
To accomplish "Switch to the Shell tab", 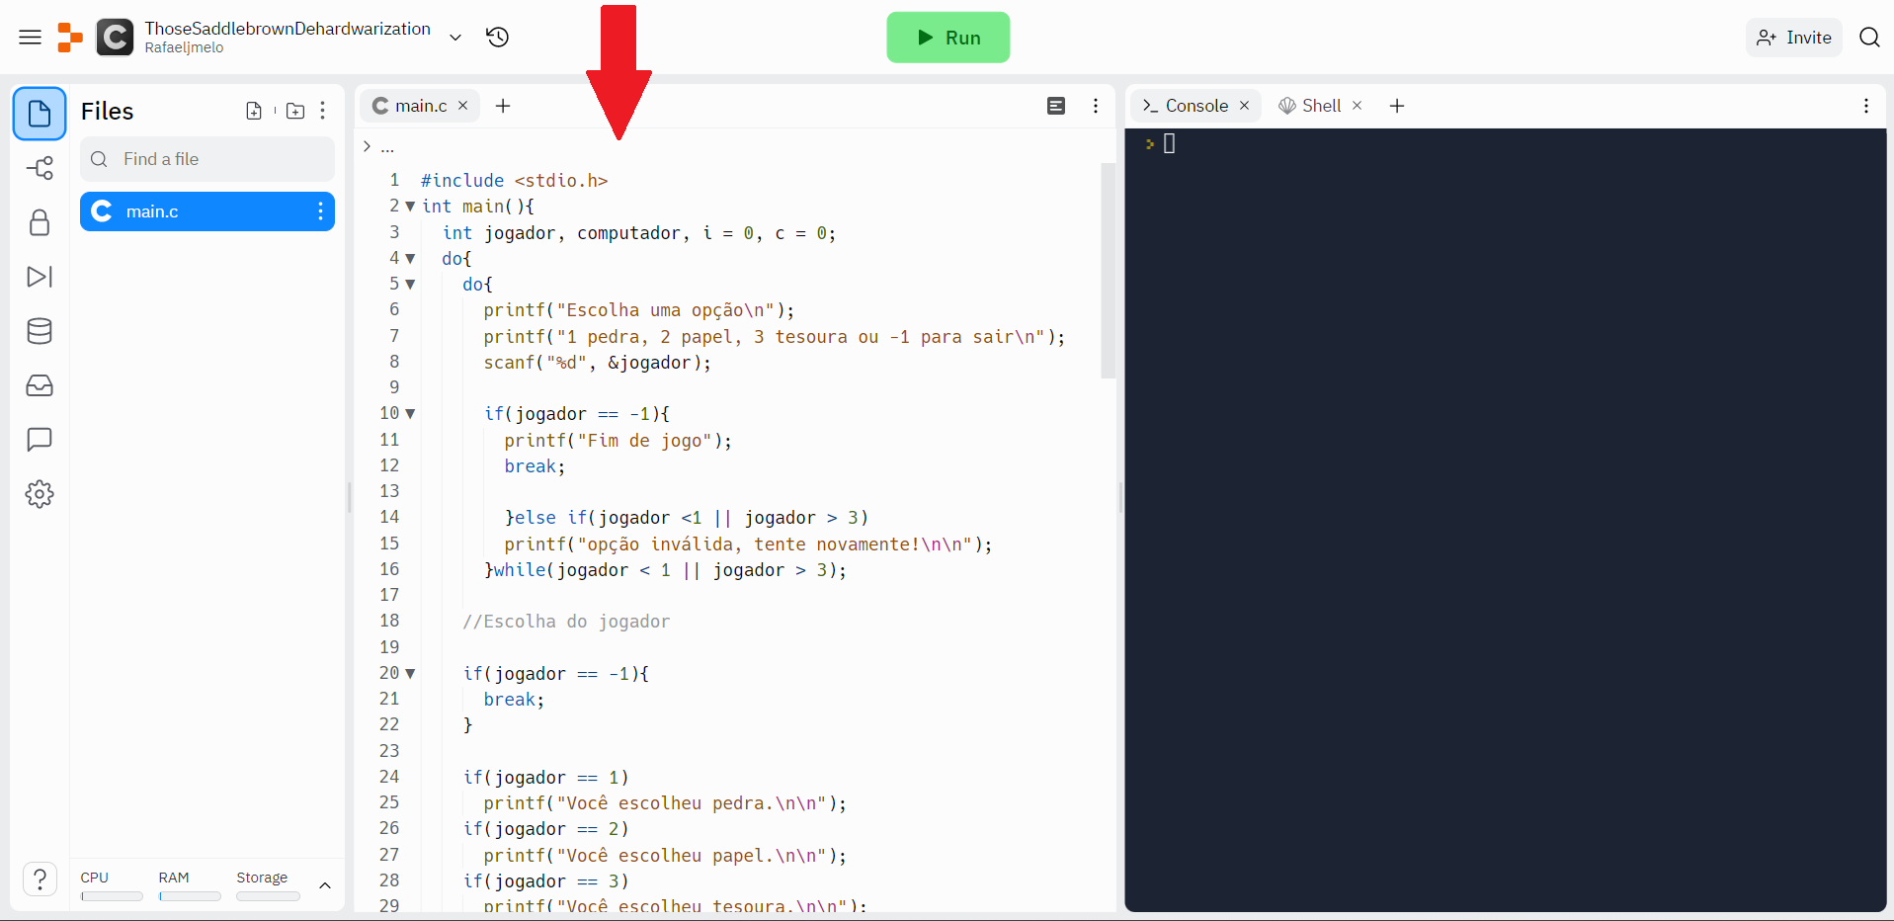I will pyautogui.click(x=1320, y=105).
